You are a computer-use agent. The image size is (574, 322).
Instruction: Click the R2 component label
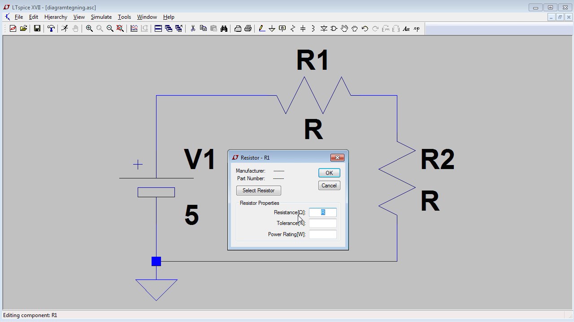[x=438, y=160]
